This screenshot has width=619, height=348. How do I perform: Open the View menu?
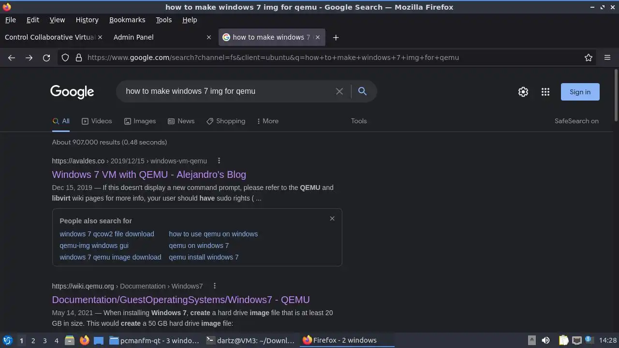57,20
